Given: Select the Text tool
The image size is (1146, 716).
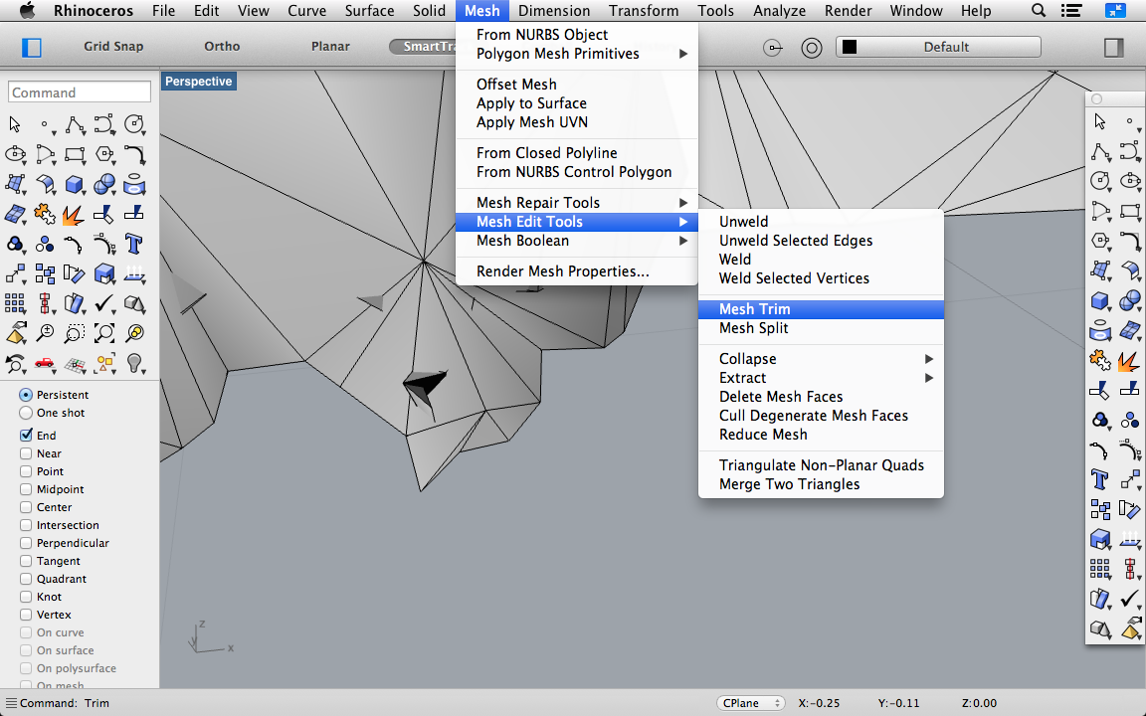Looking at the screenshot, I should tap(134, 244).
